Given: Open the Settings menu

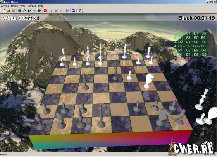Looking at the screenshot, I should tap(31, 6).
